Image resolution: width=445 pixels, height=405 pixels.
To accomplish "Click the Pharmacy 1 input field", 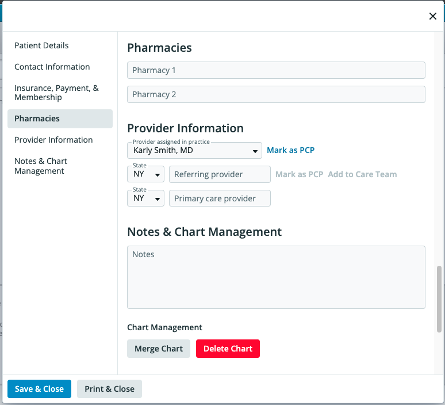I will click(x=276, y=70).
